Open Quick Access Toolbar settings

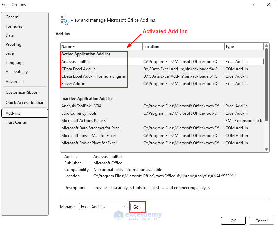(25, 103)
